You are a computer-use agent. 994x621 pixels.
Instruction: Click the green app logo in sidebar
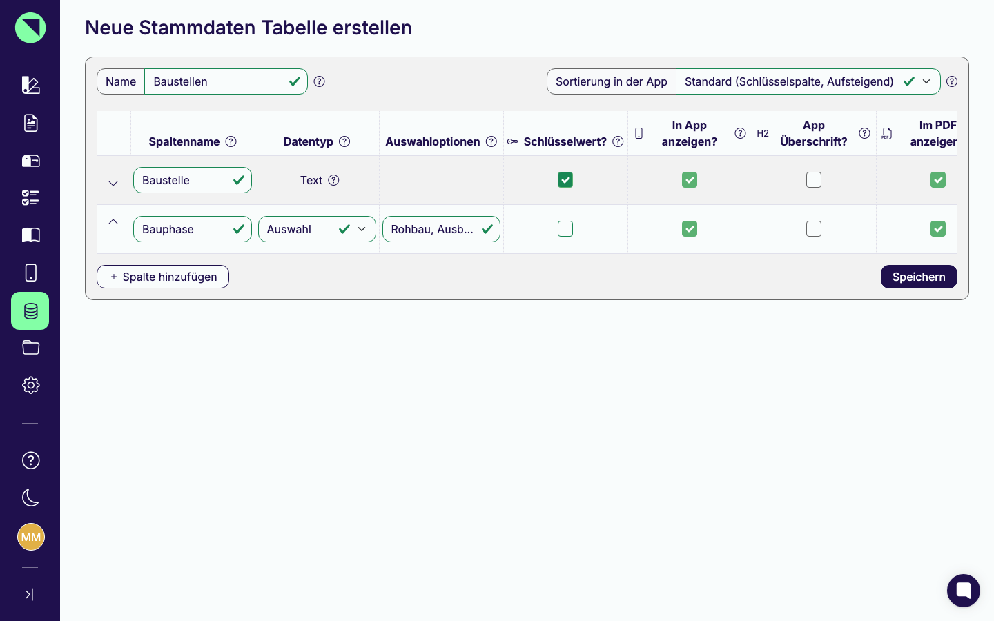pyautogui.click(x=30, y=28)
